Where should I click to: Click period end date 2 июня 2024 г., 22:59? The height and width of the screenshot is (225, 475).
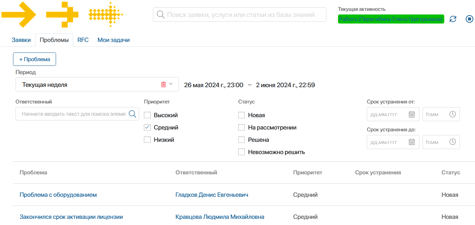(x=285, y=85)
